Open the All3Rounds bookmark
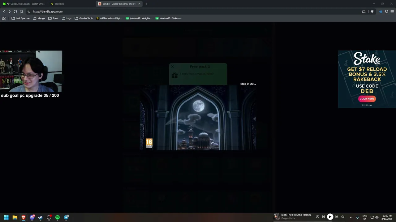 (109, 18)
